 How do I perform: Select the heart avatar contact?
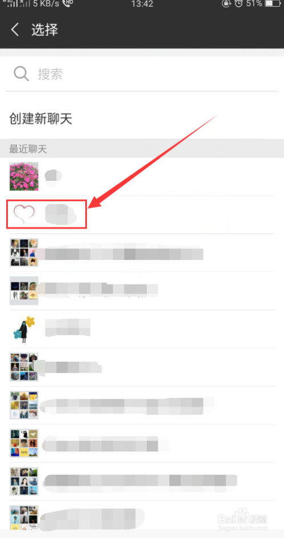click(x=24, y=214)
